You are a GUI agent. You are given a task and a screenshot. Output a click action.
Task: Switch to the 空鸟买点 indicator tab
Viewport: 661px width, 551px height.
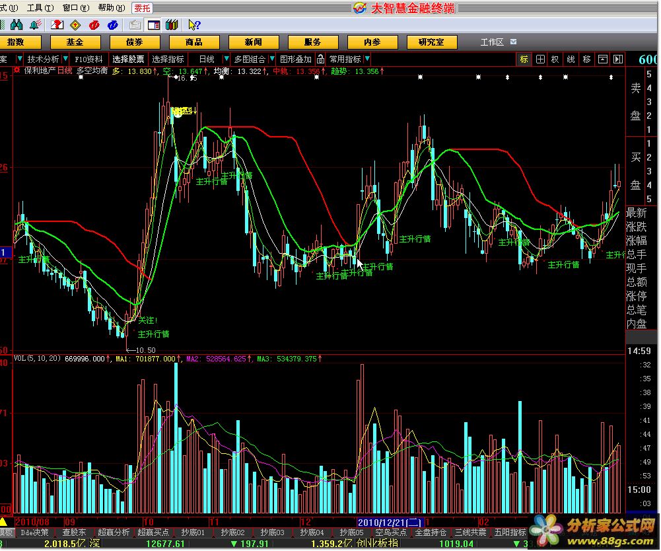click(391, 533)
